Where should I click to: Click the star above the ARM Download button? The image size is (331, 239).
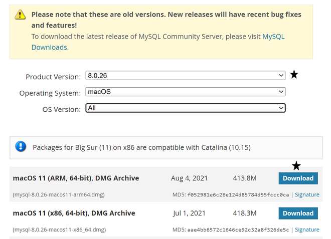pos(296,166)
